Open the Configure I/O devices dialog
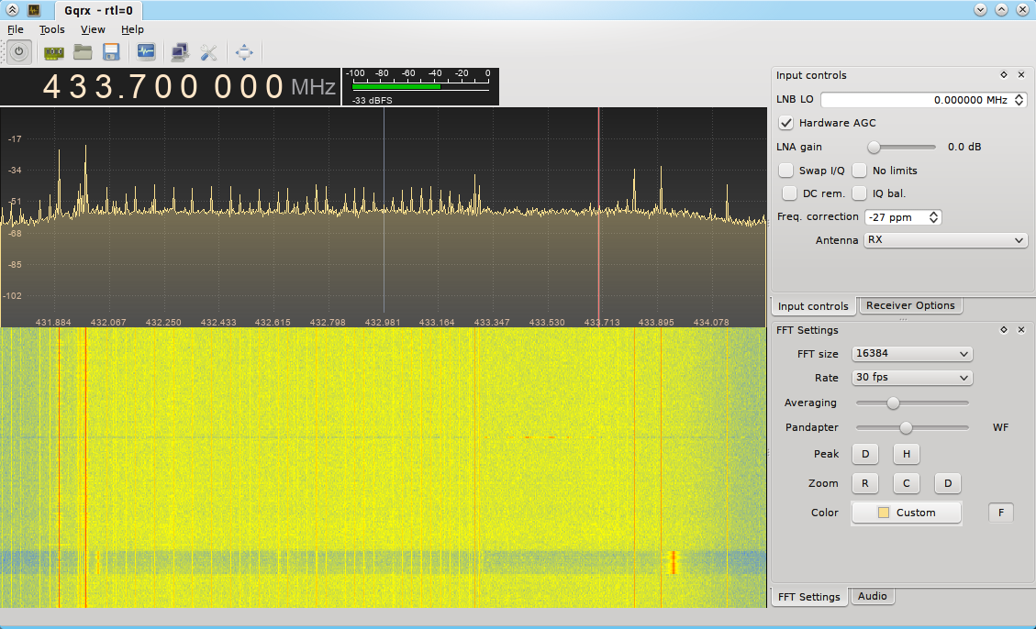The image size is (1036, 629). point(52,51)
